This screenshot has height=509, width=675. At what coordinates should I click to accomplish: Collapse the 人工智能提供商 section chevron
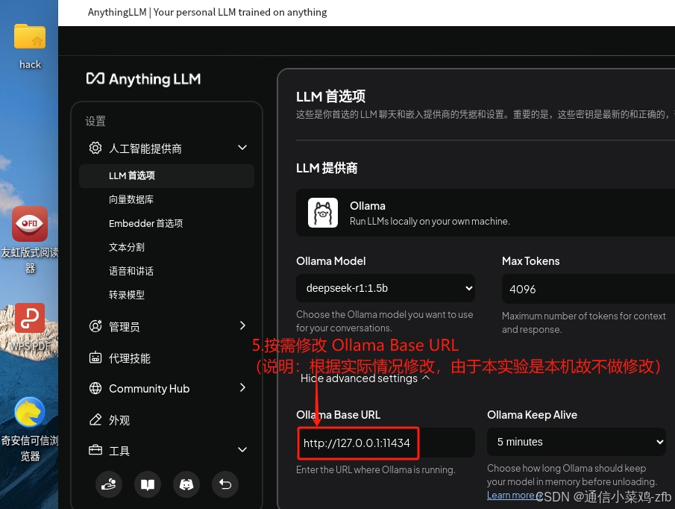click(x=242, y=148)
